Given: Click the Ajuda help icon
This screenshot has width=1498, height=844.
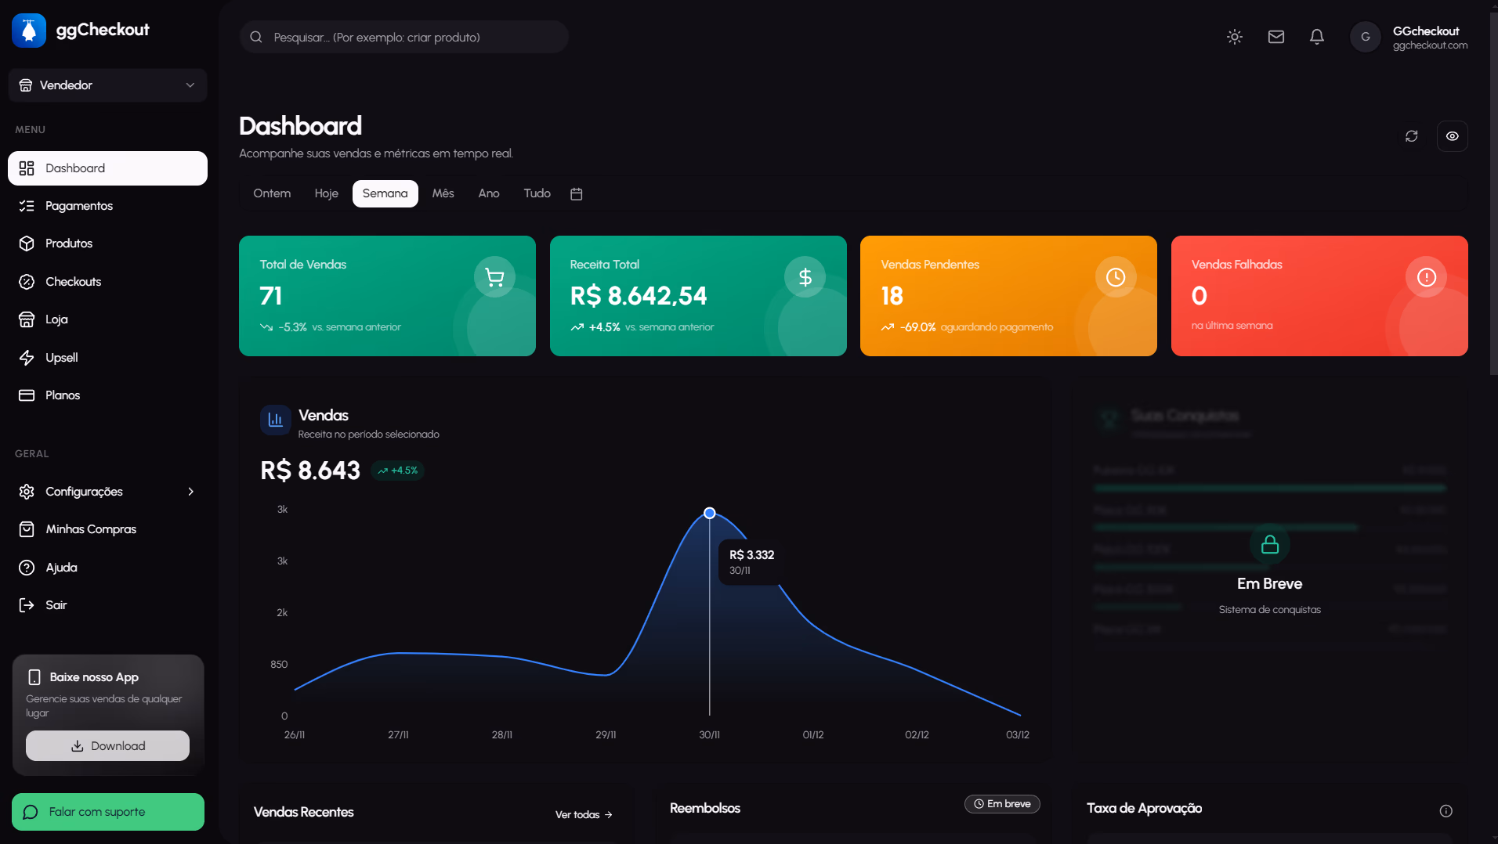Looking at the screenshot, I should click(x=27, y=568).
